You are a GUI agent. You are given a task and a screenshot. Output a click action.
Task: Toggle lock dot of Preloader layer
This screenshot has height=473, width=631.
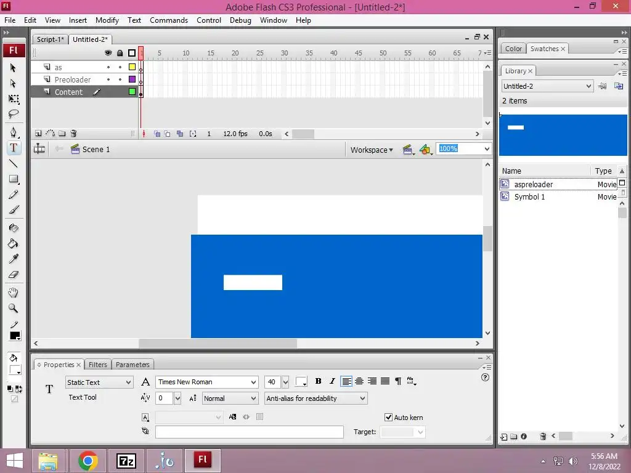(120, 79)
